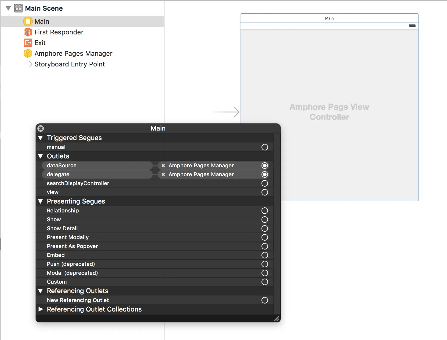Remove the delegate connection with x
The width and height of the screenshot is (447, 340).
click(x=163, y=174)
